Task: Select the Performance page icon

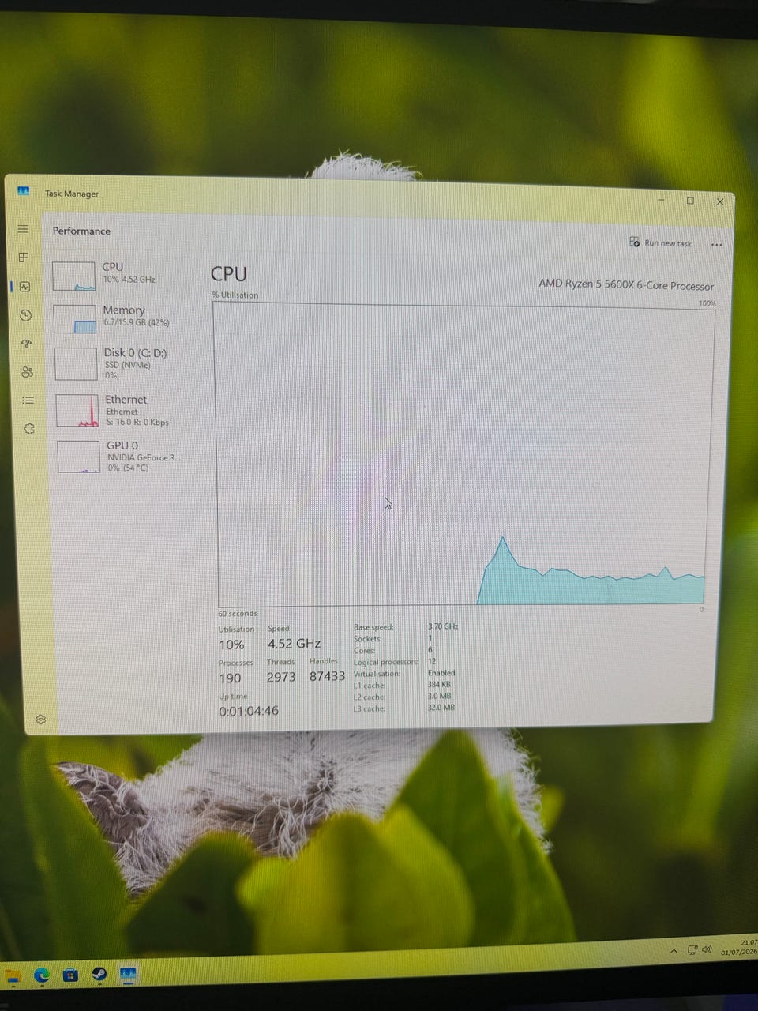Action: coord(24,286)
